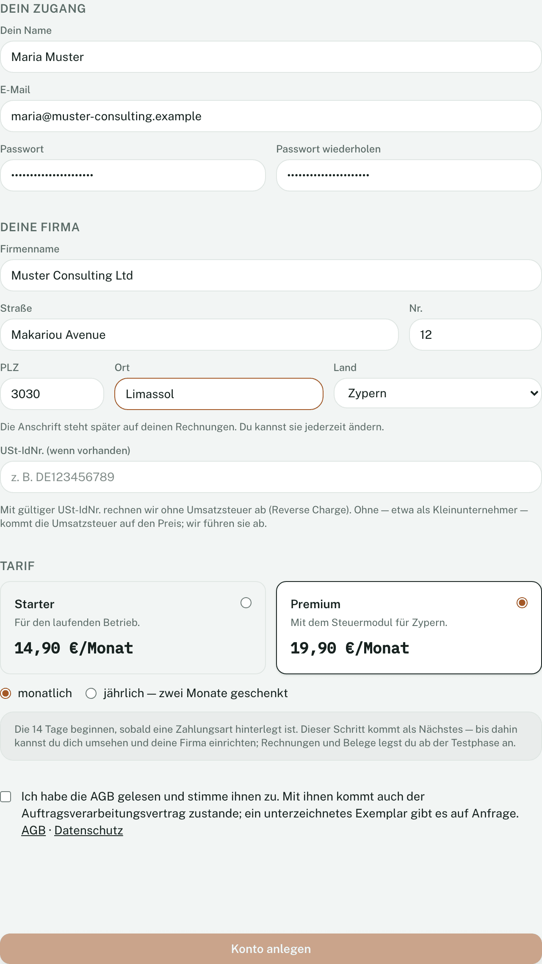Click the DEINE FIRMA section heading
Viewport: 542px width, 964px height.
point(40,227)
